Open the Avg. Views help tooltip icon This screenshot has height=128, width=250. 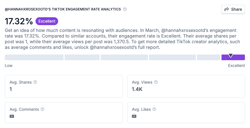tap(156, 82)
